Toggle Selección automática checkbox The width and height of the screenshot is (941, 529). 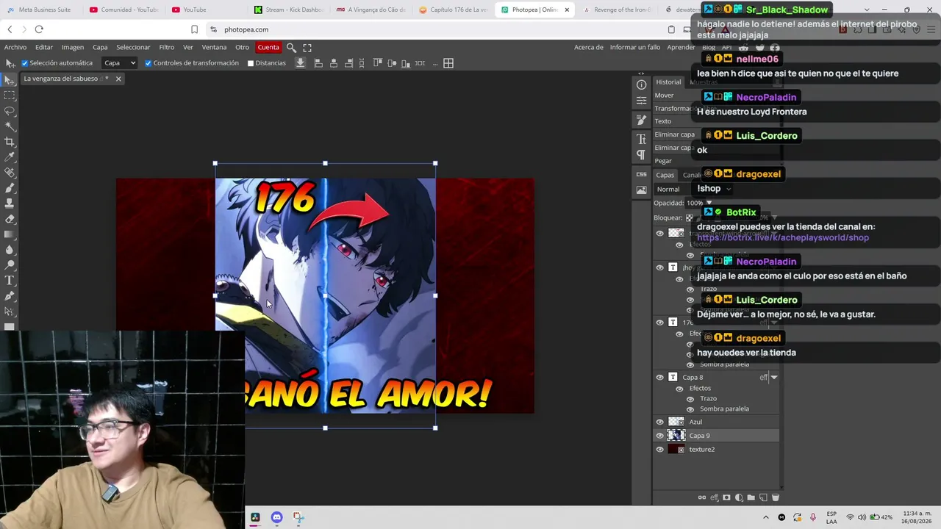tap(24, 63)
